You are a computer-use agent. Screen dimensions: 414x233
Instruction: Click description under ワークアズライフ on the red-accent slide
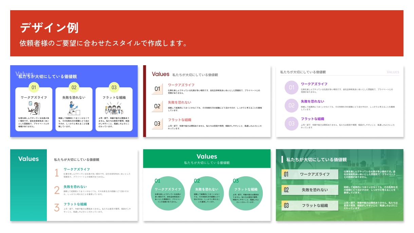[214, 91]
